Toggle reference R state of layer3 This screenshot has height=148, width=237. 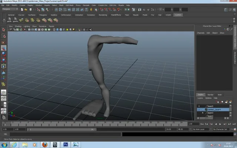[x=203, y=113]
